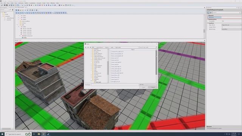242x136 pixels.
Task: Click the search box in the left panel
Action: pyautogui.click(x=4, y=10)
